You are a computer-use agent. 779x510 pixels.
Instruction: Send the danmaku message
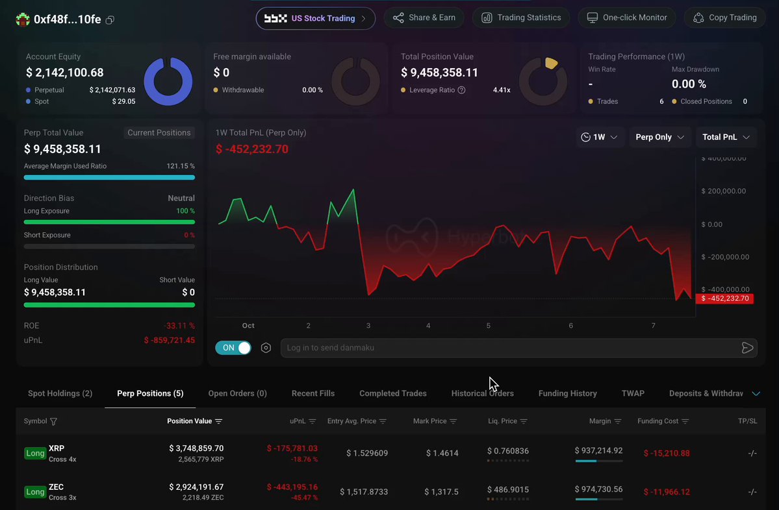pos(747,348)
